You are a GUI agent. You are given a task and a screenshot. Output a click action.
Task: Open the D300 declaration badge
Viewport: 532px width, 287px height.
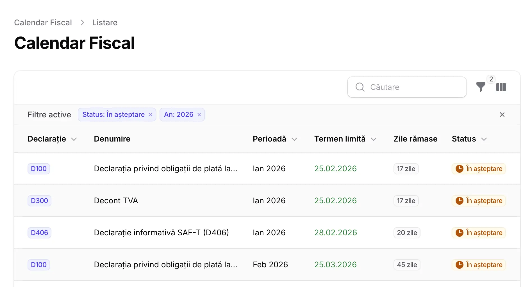click(x=39, y=201)
